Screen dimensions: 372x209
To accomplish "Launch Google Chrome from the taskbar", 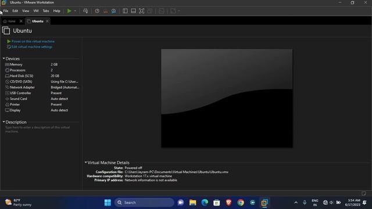I will (x=241, y=203).
